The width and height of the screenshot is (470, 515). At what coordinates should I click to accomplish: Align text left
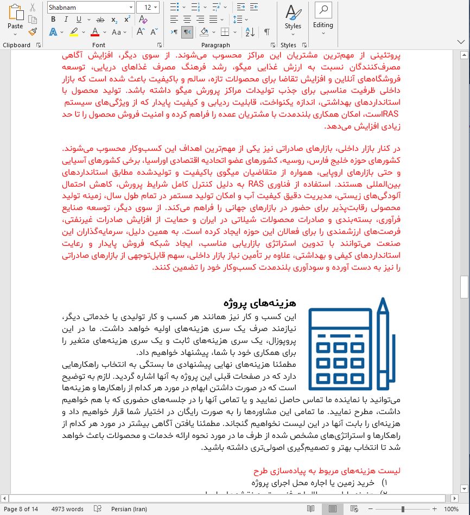174,20
